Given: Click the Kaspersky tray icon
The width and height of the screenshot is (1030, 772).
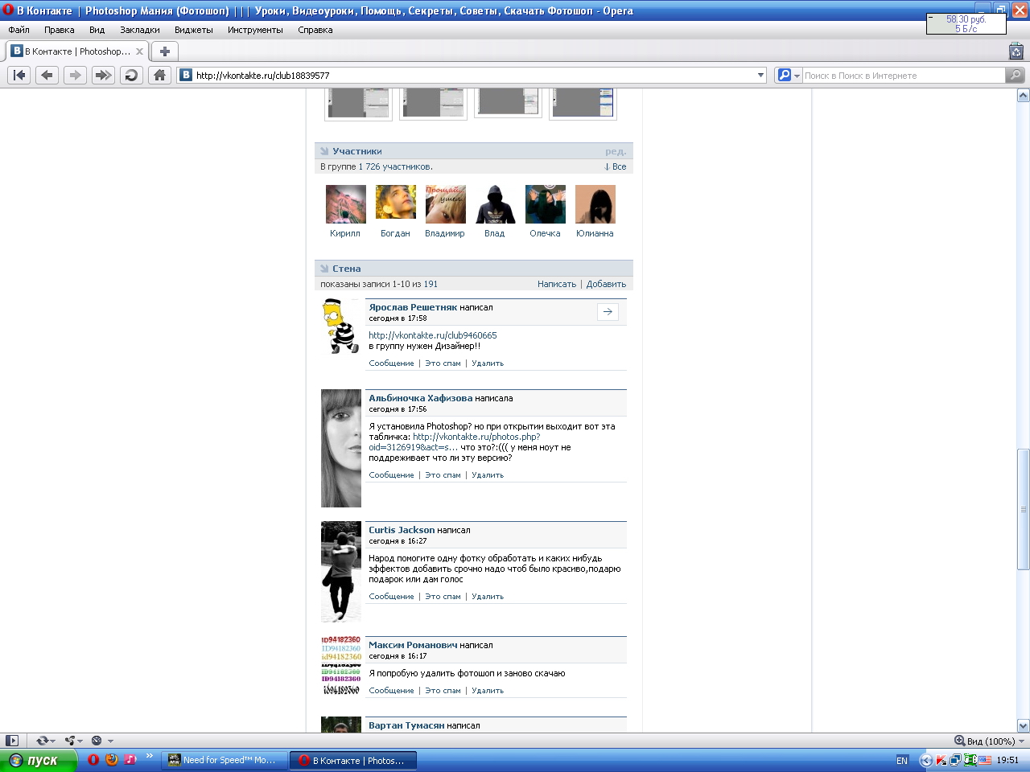Looking at the screenshot, I should tap(941, 761).
